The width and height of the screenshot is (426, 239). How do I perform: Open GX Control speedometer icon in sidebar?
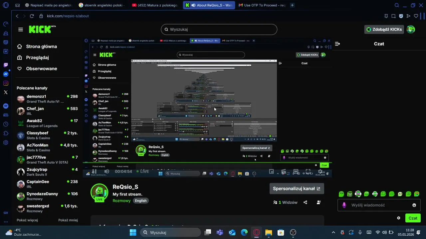pos(6,24)
